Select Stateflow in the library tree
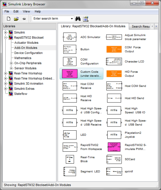 click(21, 94)
